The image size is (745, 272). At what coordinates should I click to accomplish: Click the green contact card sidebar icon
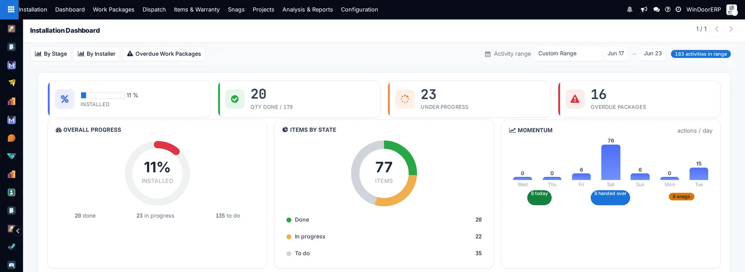click(x=12, y=192)
